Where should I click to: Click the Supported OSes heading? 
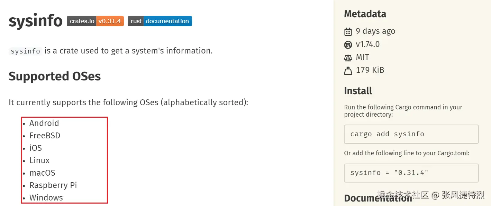point(55,76)
